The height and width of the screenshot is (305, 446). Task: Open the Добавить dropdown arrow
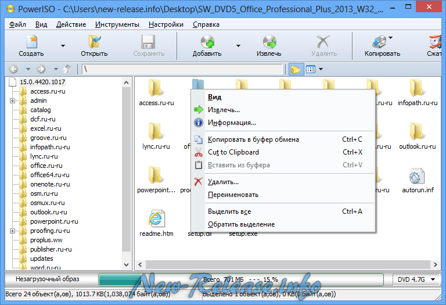coord(238,46)
